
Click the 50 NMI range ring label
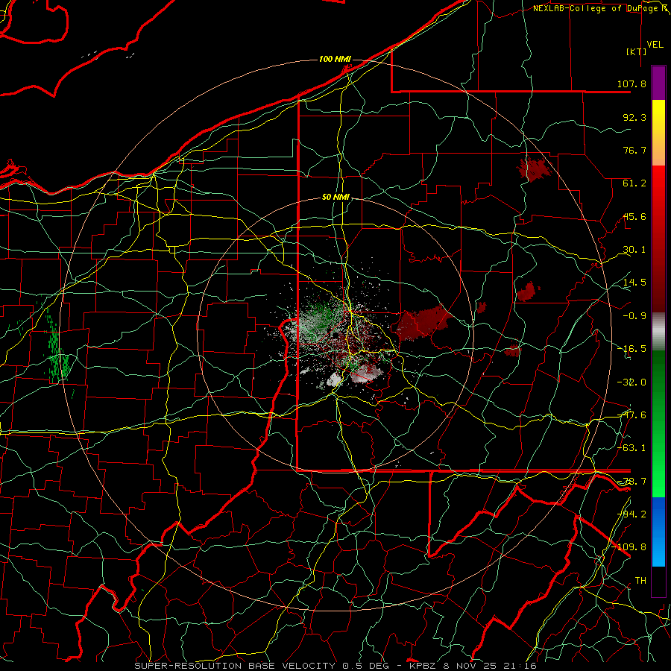335,198
